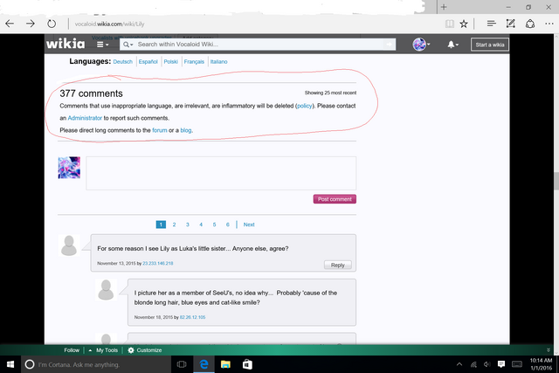Open the Windows Start menu
This screenshot has width=559, height=373.
[10, 364]
